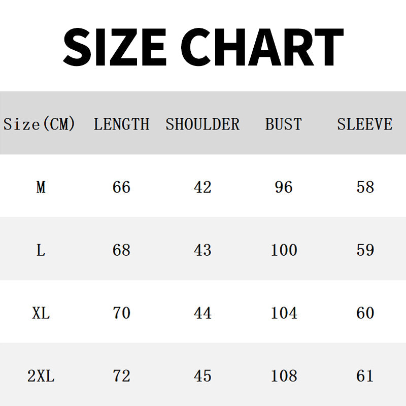Viewport: 406px width, 406px height.
Task: Select the L size row label
Action: click(41, 250)
